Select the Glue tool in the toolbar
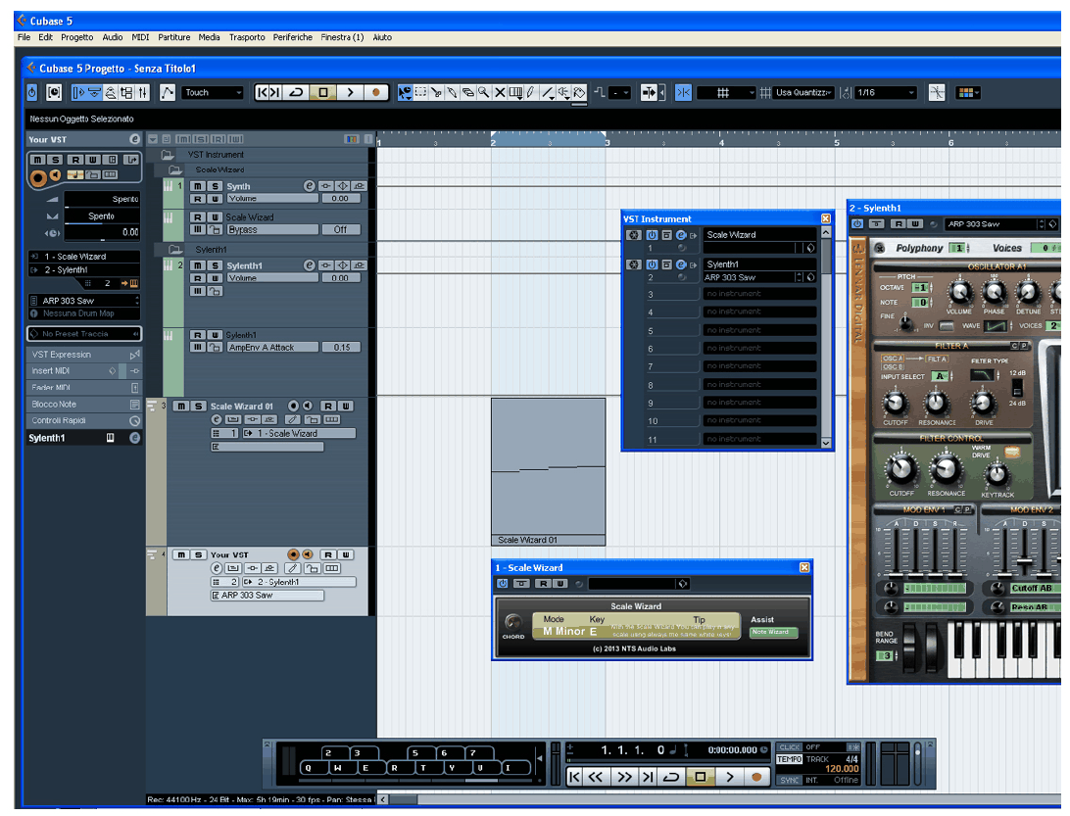 click(x=453, y=92)
